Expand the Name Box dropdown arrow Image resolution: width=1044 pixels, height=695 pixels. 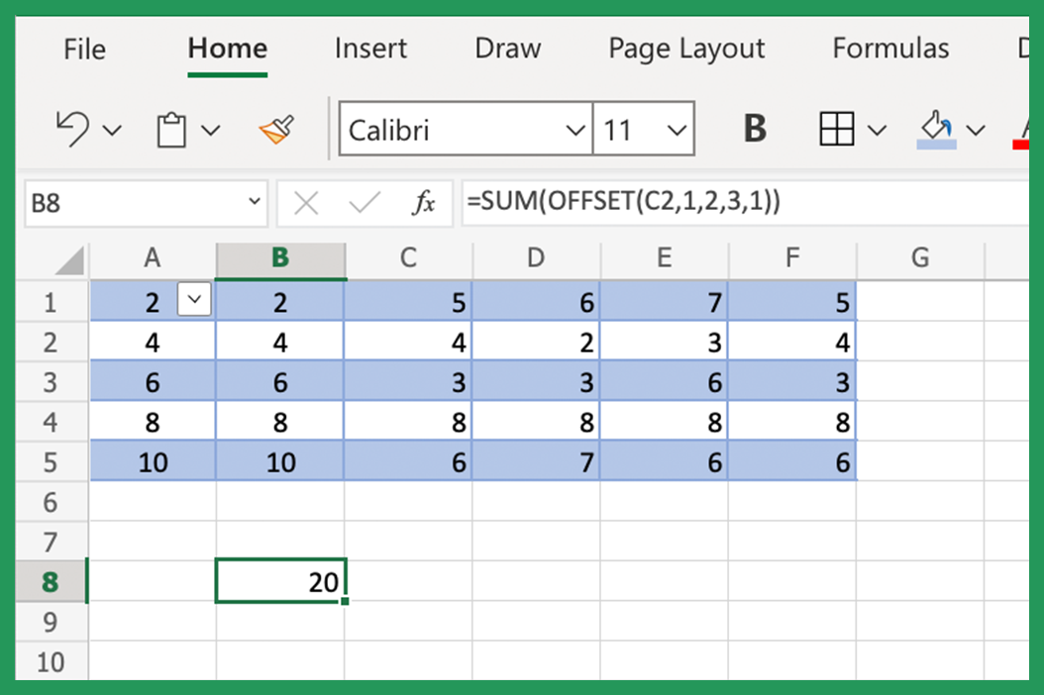254,202
